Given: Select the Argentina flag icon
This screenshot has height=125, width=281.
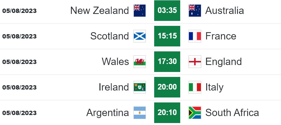Looking at the screenshot, I should click(x=139, y=113).
